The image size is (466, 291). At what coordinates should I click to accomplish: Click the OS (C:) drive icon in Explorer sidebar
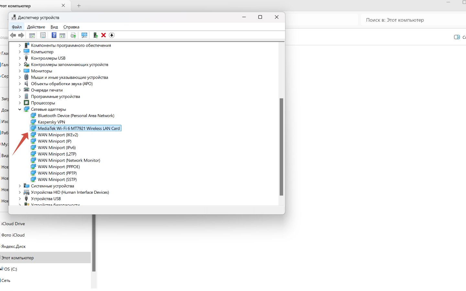tap(2, 269)
